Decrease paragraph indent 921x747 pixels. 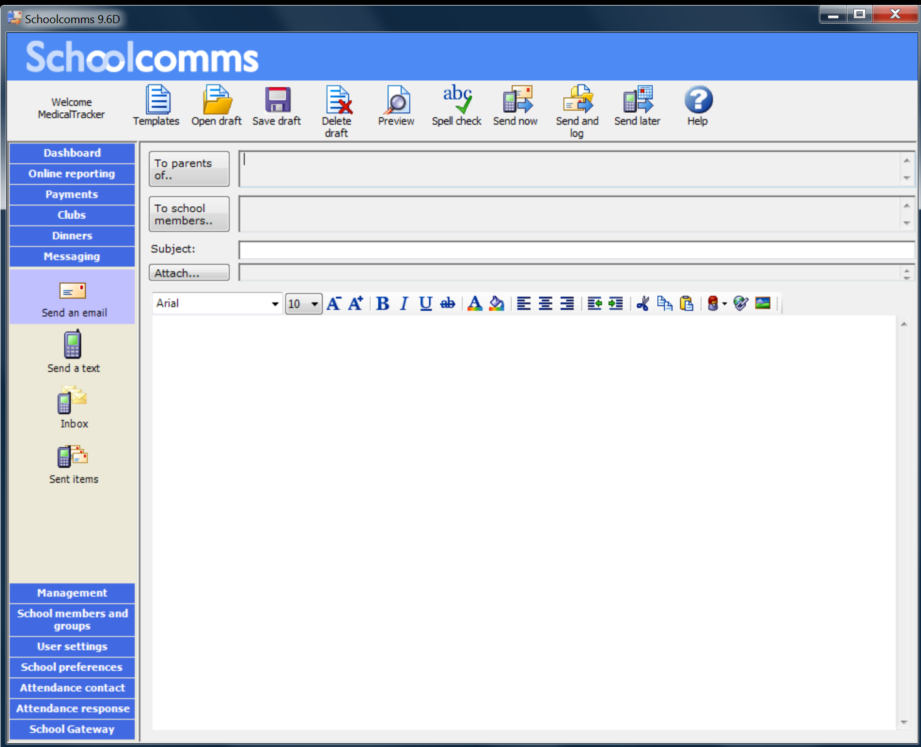(x=595, y=304)
